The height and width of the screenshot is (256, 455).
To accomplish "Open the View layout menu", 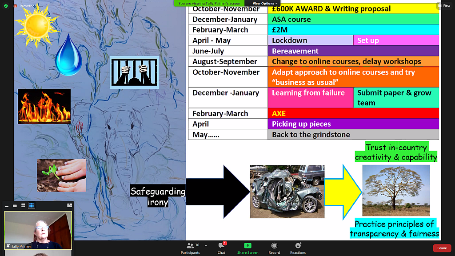I will [x=444, y=5].
